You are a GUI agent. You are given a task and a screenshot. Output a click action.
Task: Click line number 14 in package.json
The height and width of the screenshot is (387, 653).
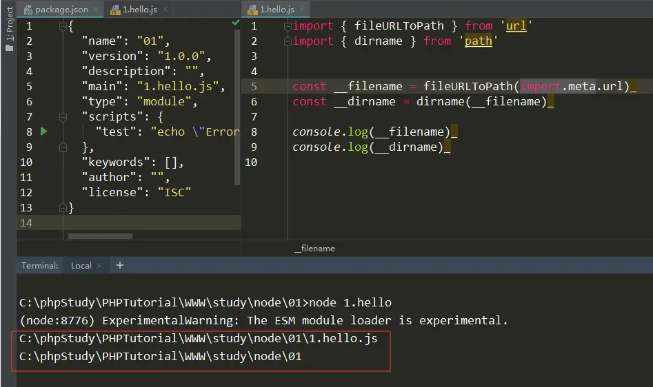pos(26,223)
